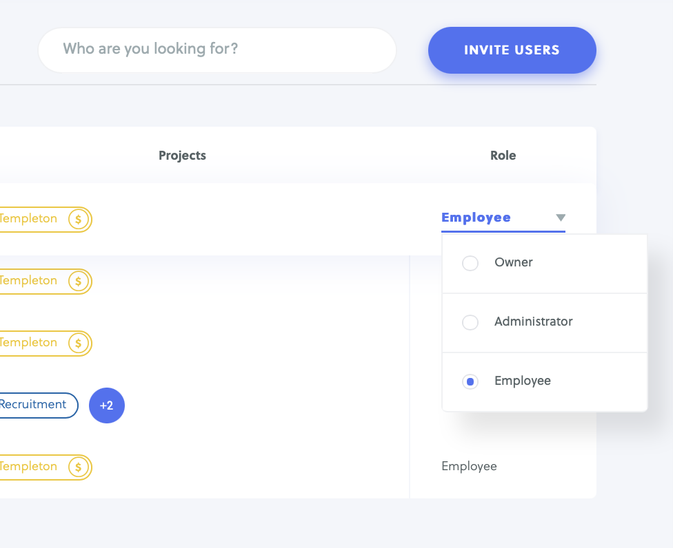The image size is (673, 548).
Task: Click the Projects column header
Action: pos(183,156)
